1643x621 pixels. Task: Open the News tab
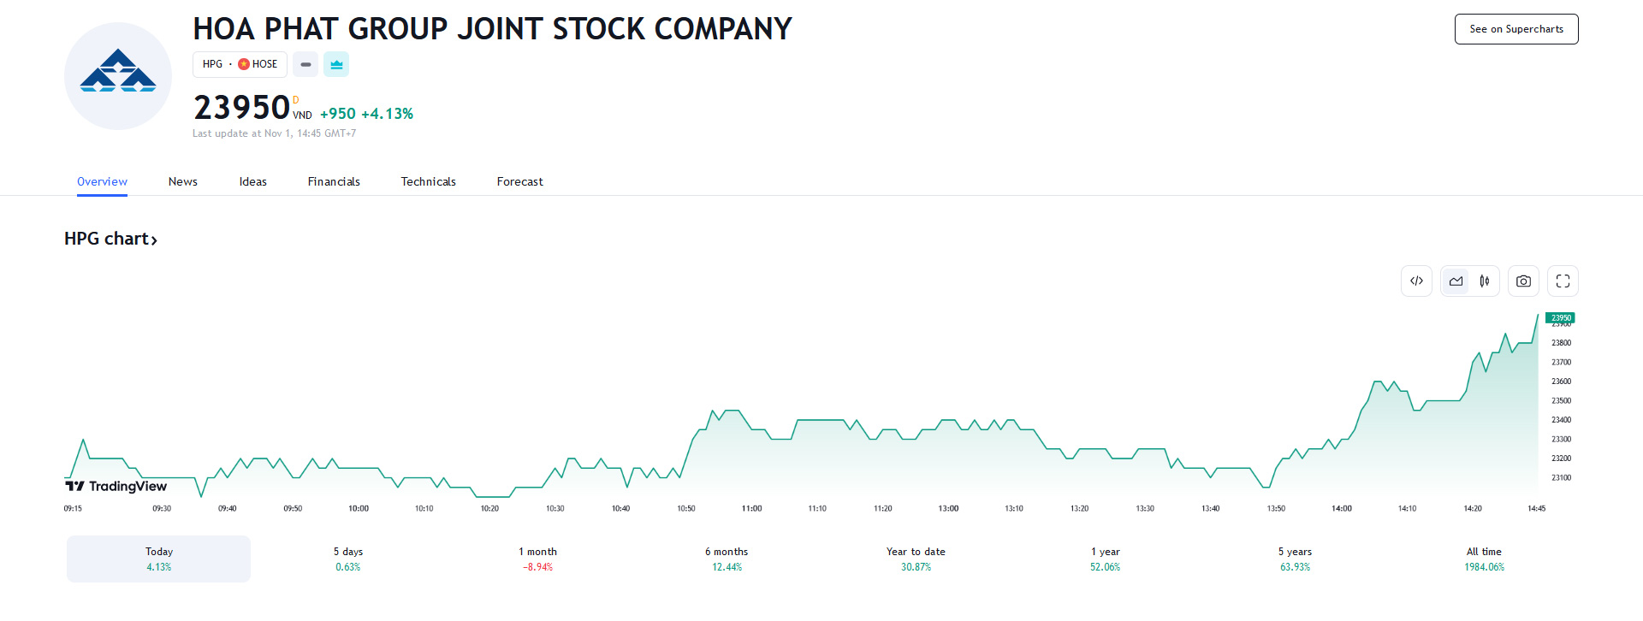coord(183,181)
